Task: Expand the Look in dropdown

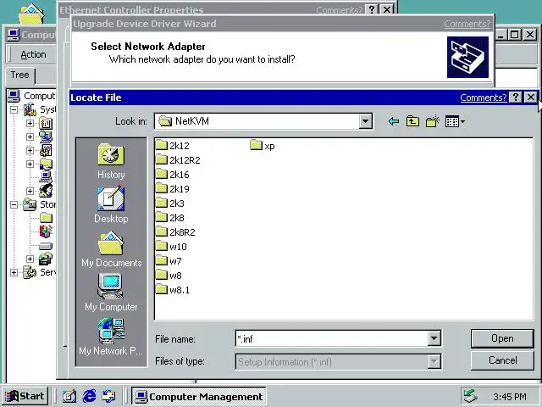Action: tap(365, 121)
